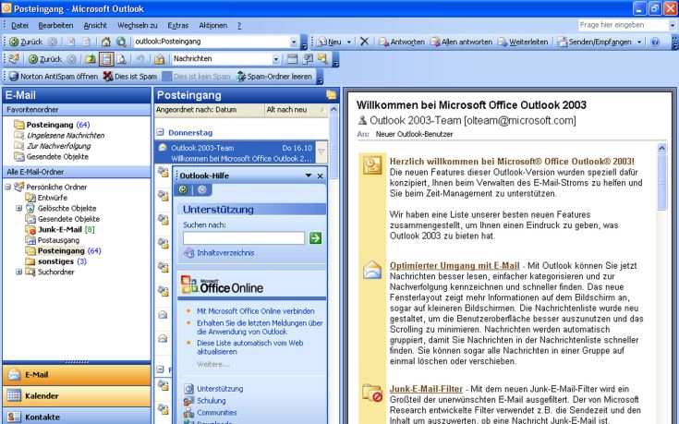
Task: Open the Extras menu
Action: point(178,26)
